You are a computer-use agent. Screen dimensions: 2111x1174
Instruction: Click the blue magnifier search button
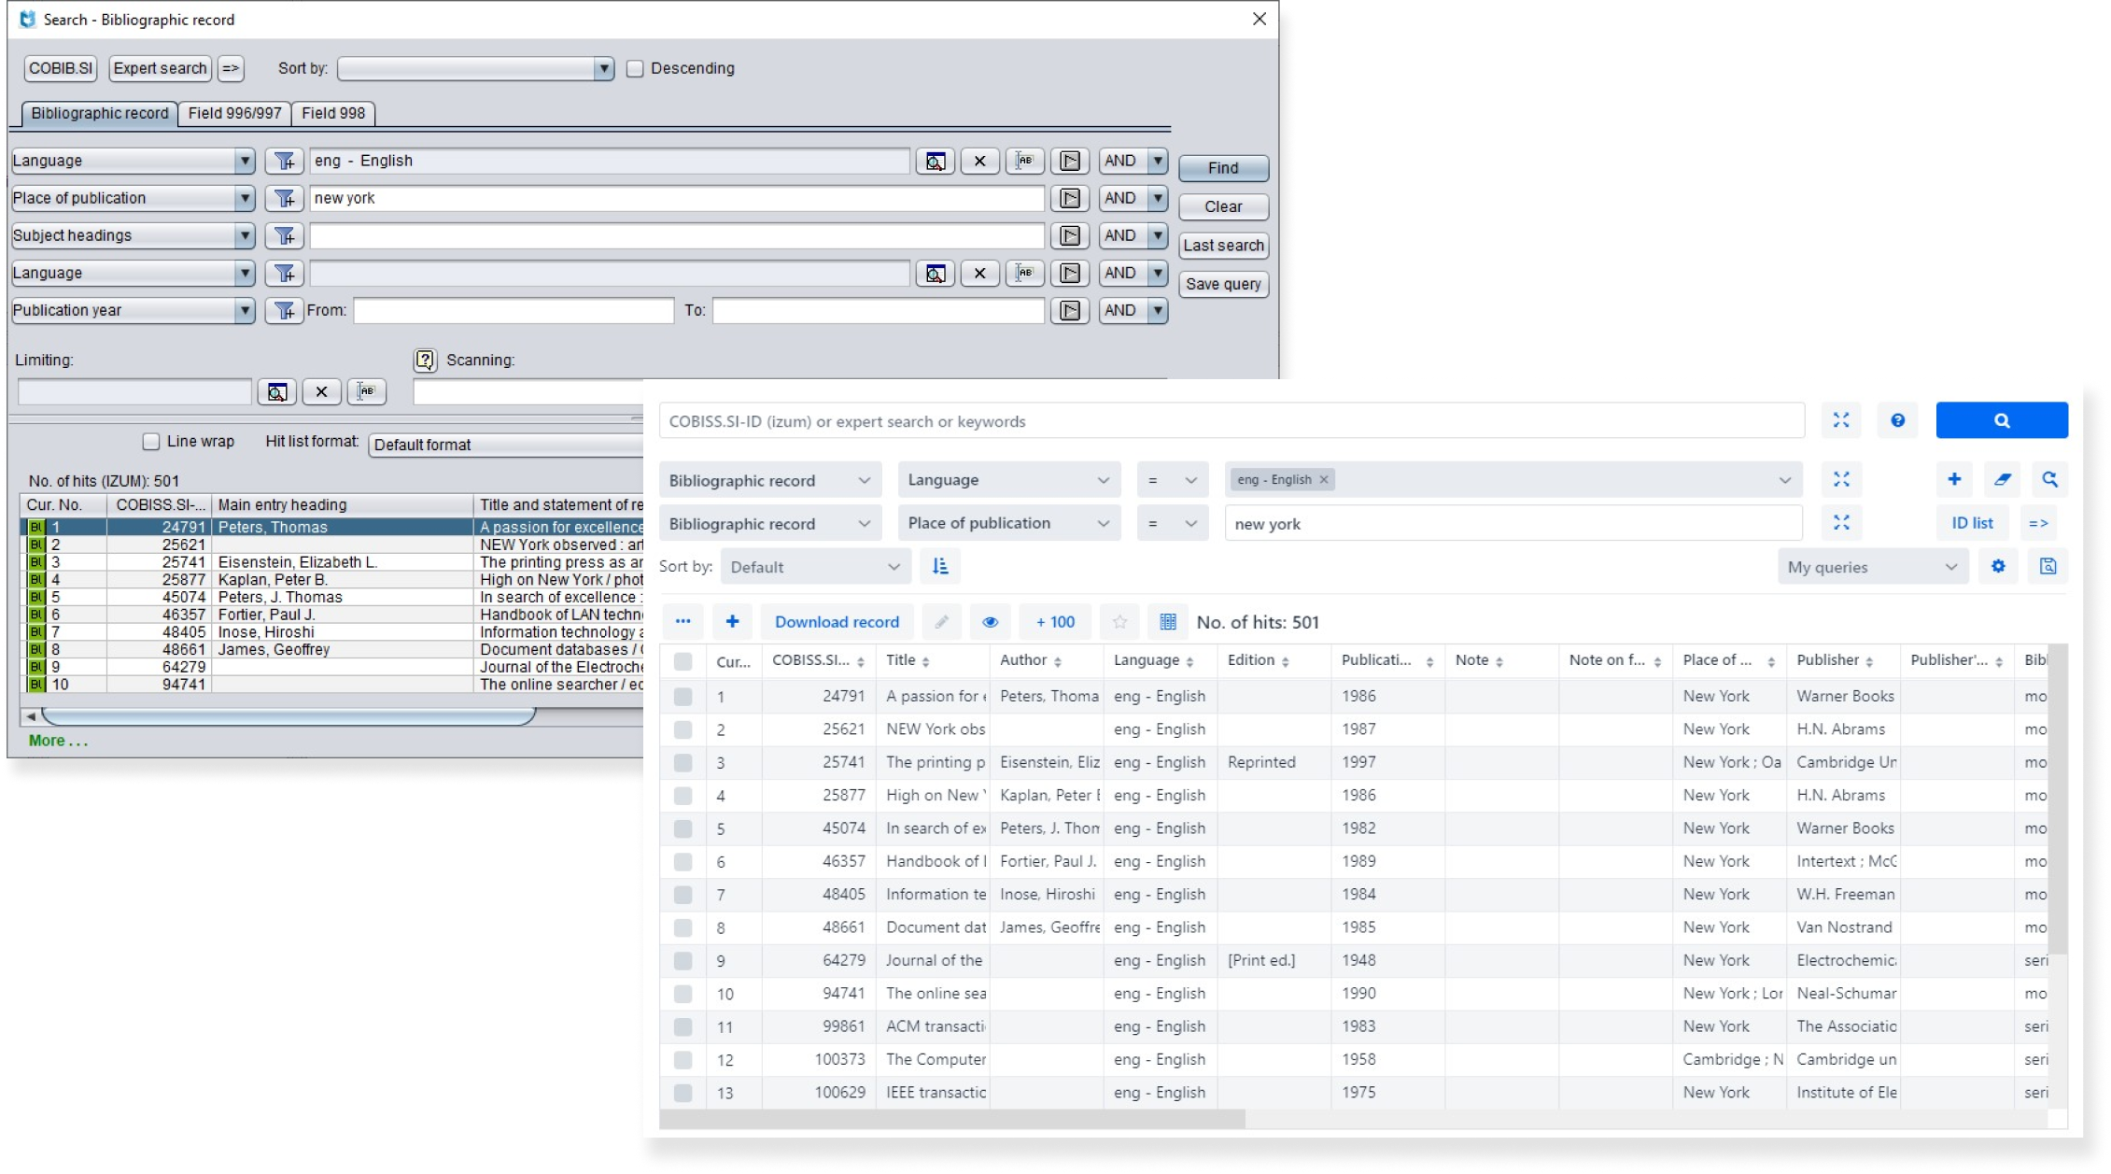2001,420
